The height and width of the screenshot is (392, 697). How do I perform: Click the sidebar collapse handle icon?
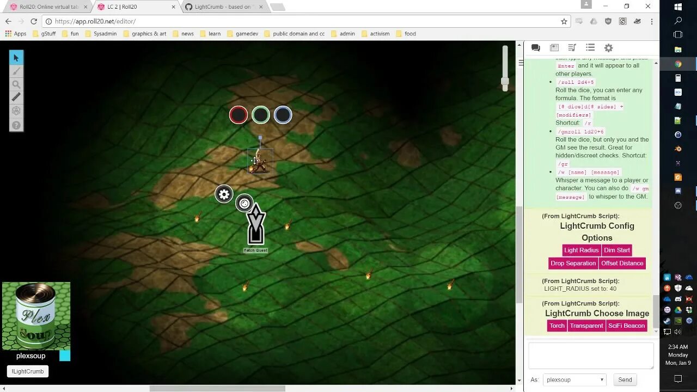521,63
